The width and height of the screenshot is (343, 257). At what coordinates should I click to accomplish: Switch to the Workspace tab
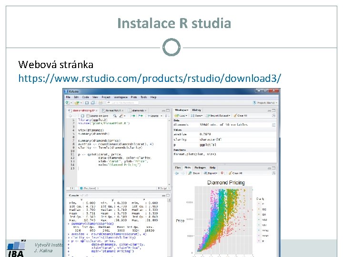[x=182, y=110]
